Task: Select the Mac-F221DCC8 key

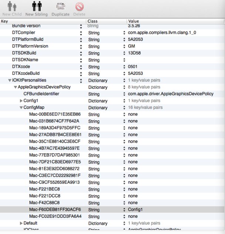Action: click(45, 196)
